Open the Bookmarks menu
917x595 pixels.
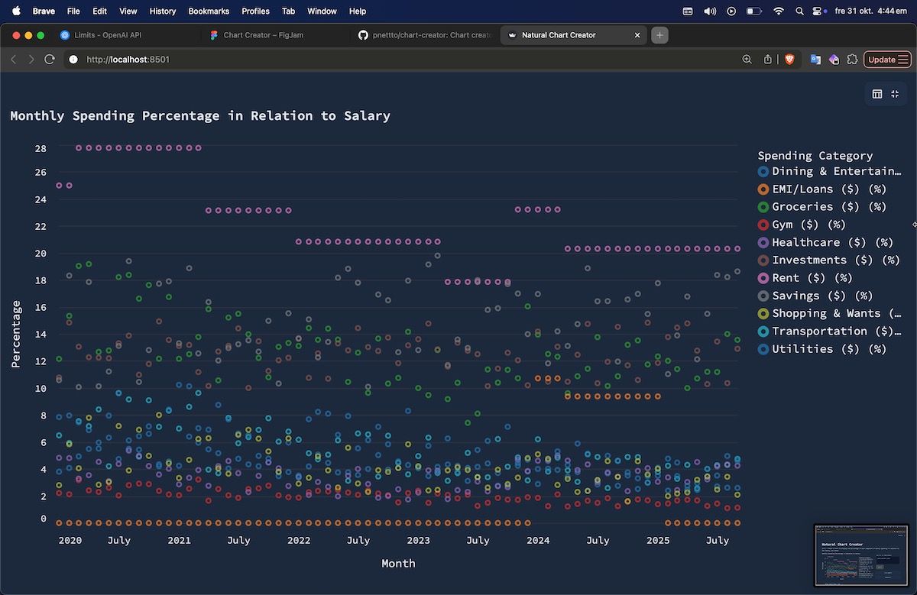coord(209,11)
